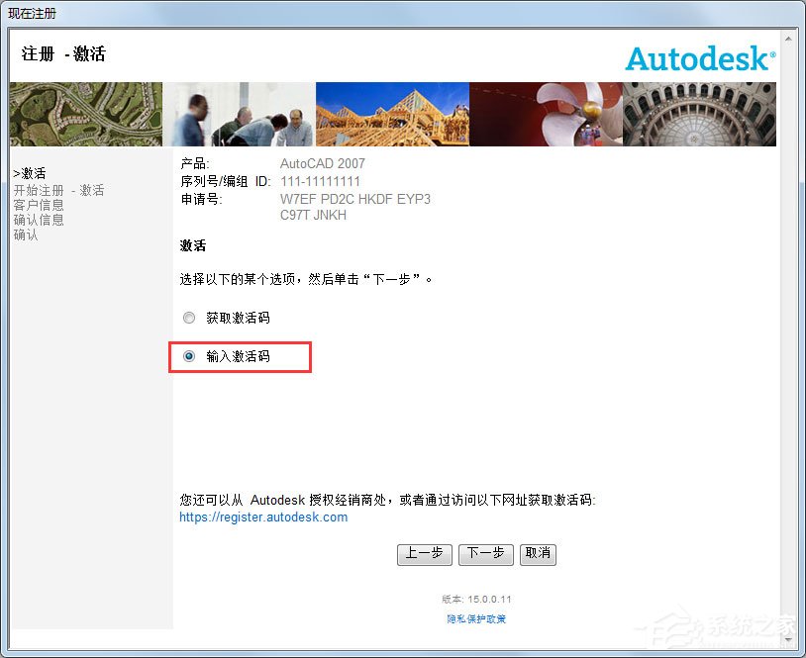Open the https://register.autodesk.com link
This screenshot has height=658, width=806.
click(x=263, y=517)
